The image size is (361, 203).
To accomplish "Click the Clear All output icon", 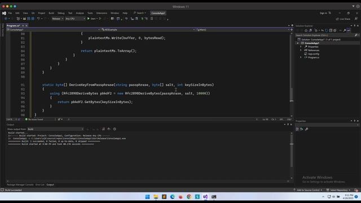I will 103,129.
